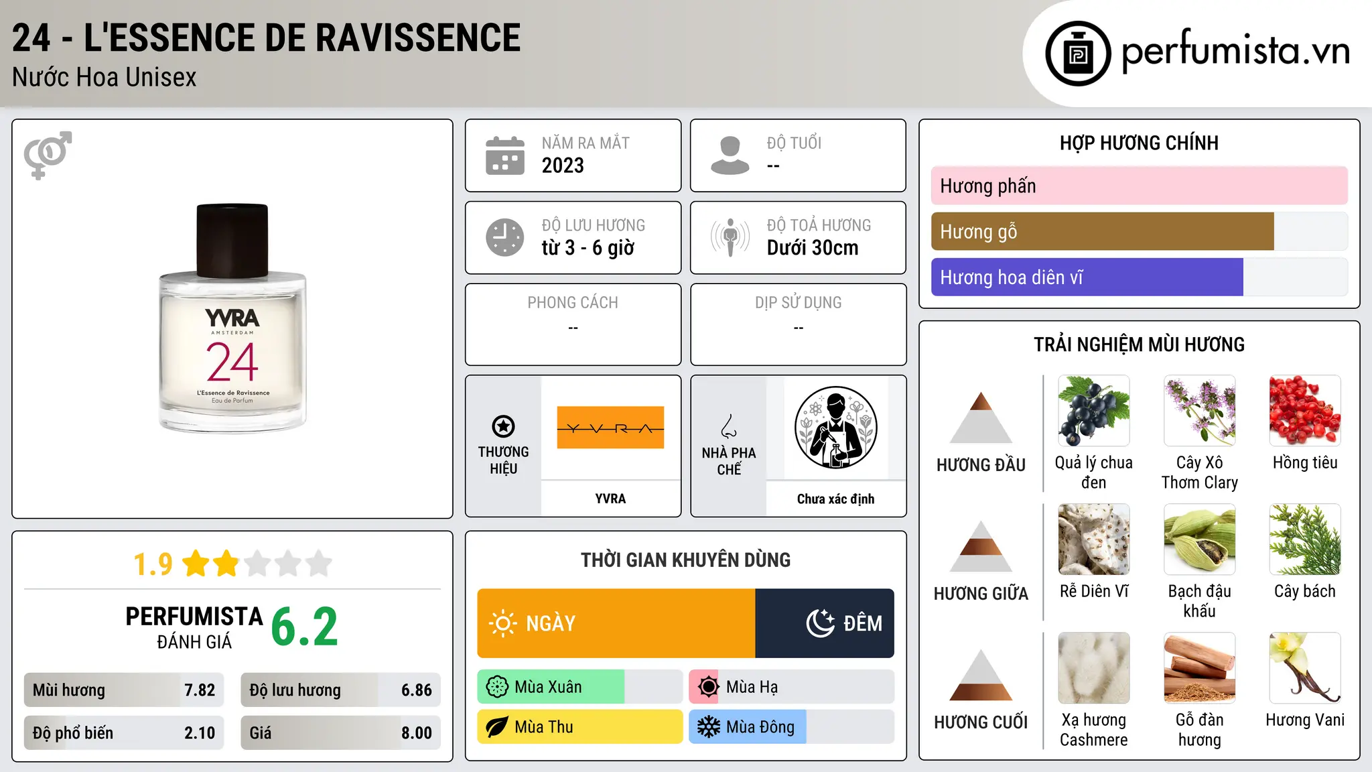1372x772 pixels.
Task: Click the clock icon beside Độ lưu hương
Action: tap(505, 237)
